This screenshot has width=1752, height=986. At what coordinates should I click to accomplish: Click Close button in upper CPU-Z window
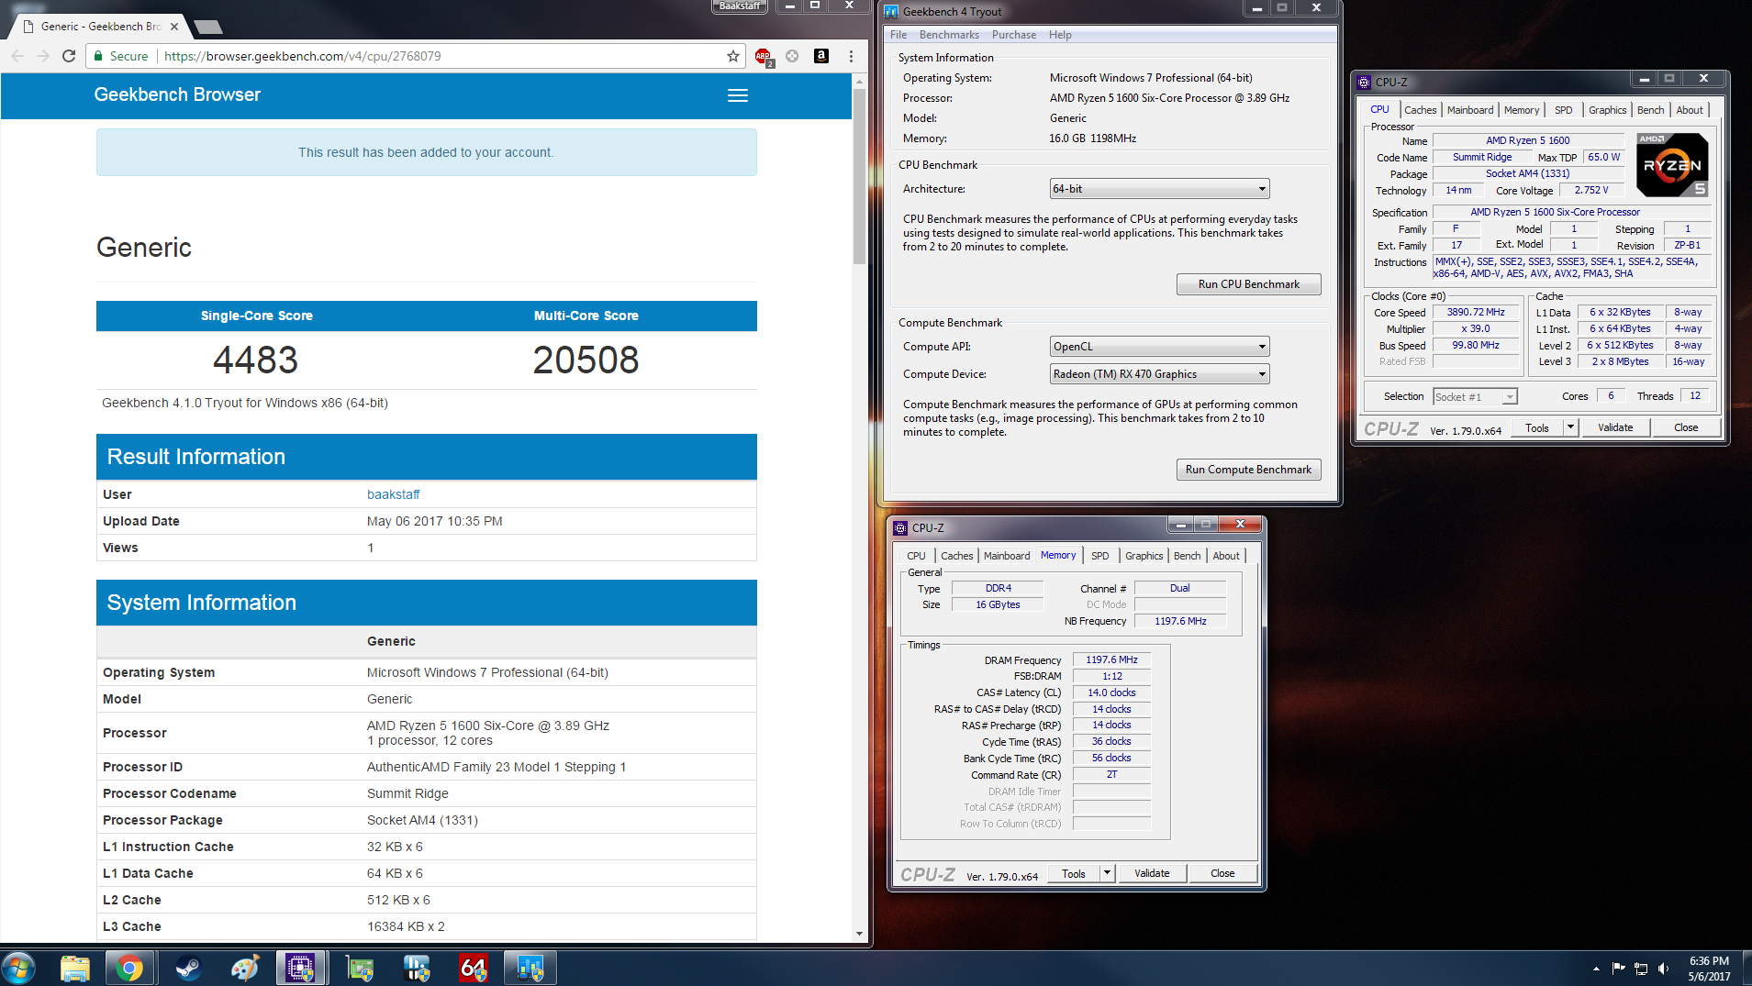[1686, 427]
